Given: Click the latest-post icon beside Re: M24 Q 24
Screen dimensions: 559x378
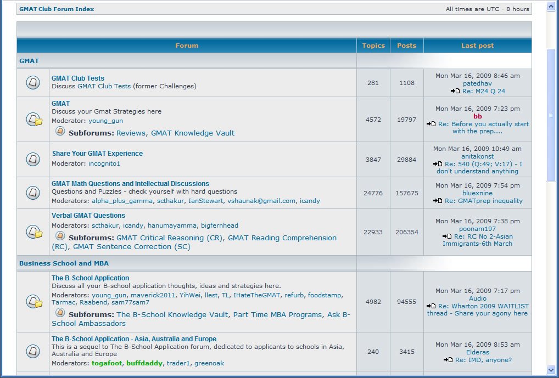Looking at the screenshot, I should tap(455, 91).
